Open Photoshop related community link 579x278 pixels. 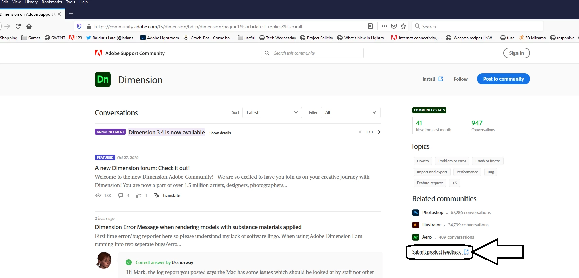pyautogui.click(x=433, y=213)
